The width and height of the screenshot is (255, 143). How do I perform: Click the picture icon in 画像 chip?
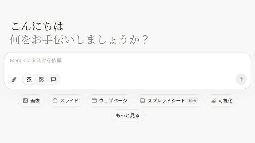[x=25, y=101]
